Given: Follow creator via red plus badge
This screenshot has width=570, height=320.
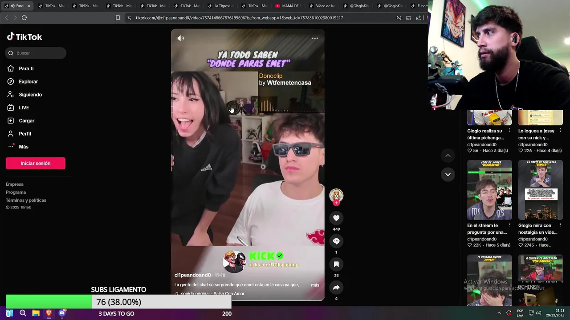Looking at the screenshot, I should click(336, 203).
